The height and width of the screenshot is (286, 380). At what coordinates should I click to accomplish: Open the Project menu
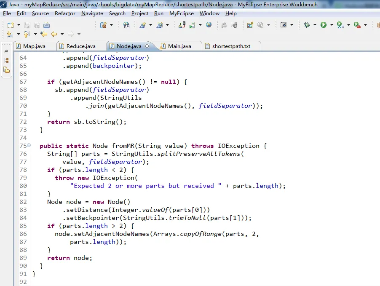(x=140, y=13)
